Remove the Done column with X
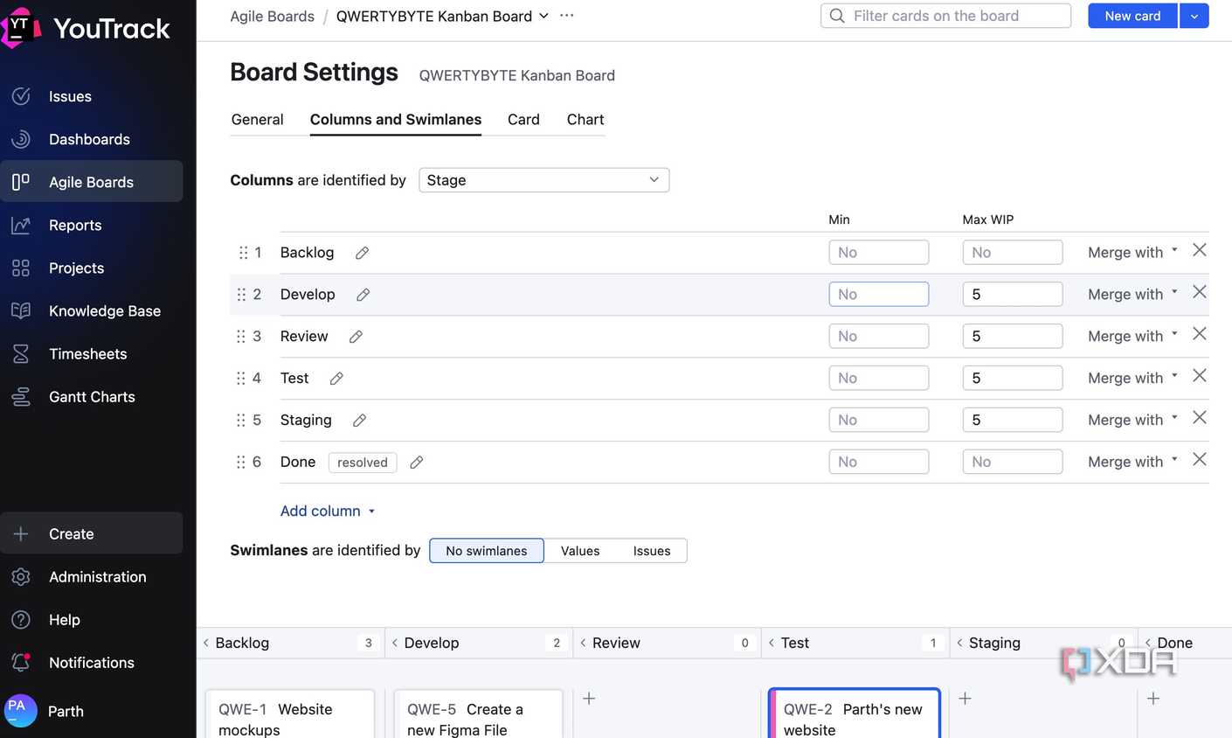1232x738 pixels. point(1200,459)
